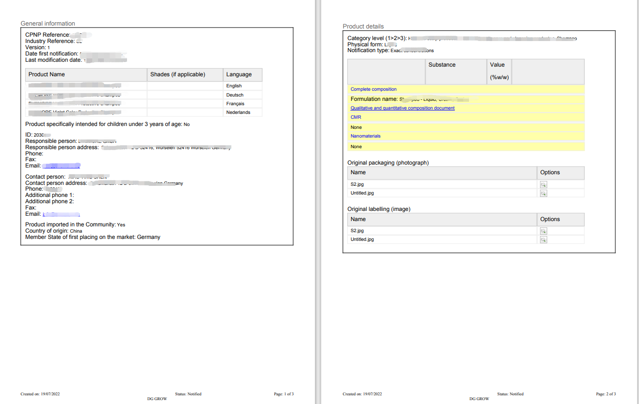
Task: Select the Date first notification line
Action: [x=76, y=54]
